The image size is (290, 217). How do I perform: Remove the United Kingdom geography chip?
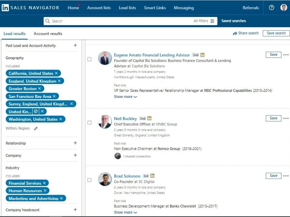point(42,111)
